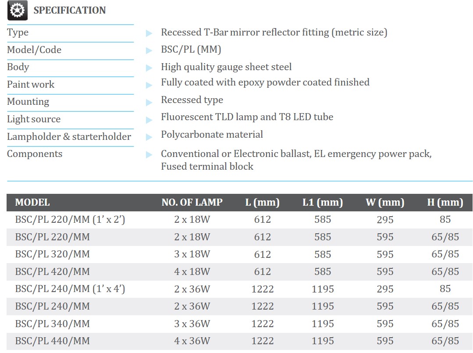The width and height of the screenshot is (473, 353).
Task: Select the NO. OF LAMP column header
Action: (x=192, y=202)
